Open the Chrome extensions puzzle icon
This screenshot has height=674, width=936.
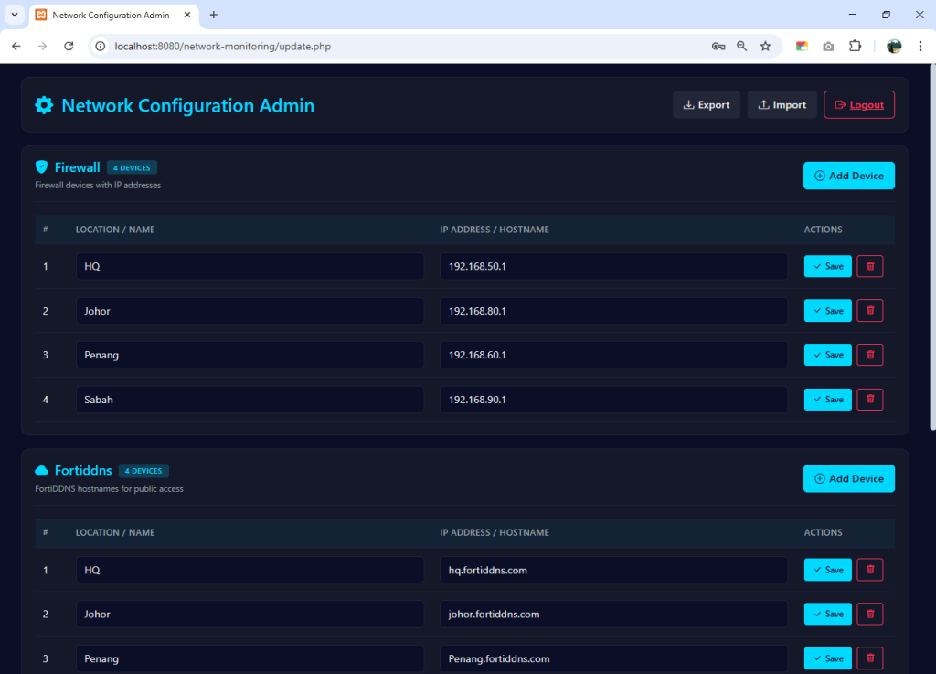pyautogui.click(x=855, y=46)
